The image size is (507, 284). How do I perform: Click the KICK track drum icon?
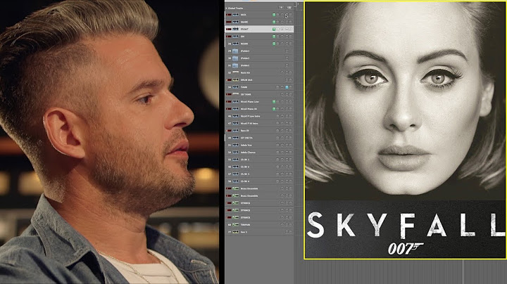235,15
